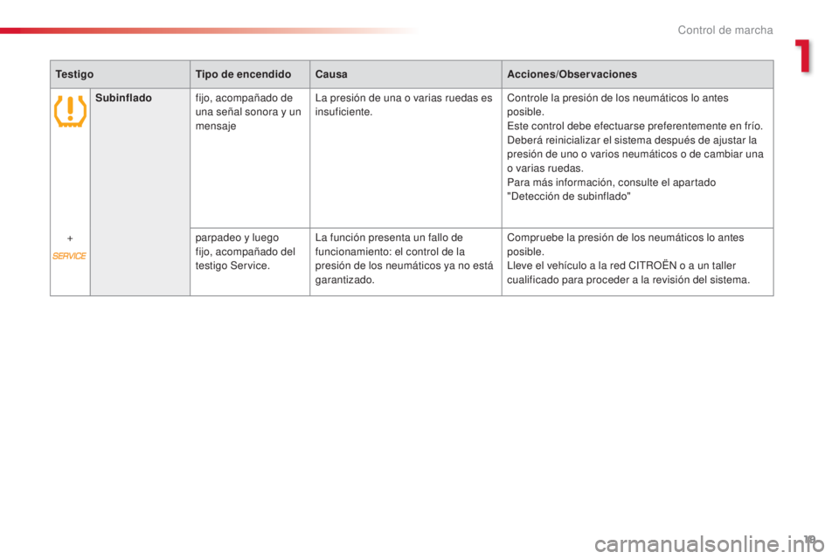Click the under-inflation tyre warning icon
This screenshot has width=839, height=559.
pos(70,112)
